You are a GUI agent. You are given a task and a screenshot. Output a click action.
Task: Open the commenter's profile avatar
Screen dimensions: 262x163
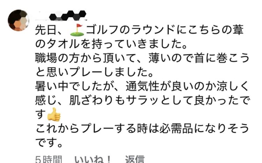click(19, 20)
